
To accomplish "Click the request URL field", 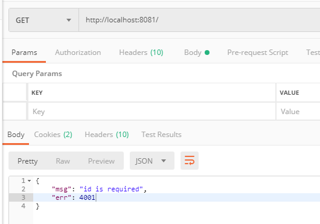I will click(x=199, y=20).
